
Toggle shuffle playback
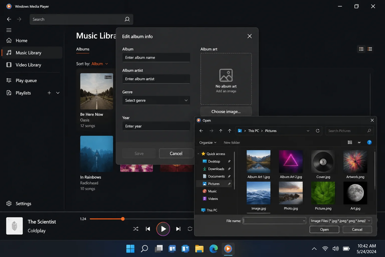[x=136, y=229]
